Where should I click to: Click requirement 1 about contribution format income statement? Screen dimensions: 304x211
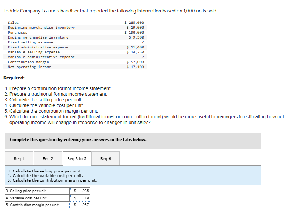tap(58, 88)
